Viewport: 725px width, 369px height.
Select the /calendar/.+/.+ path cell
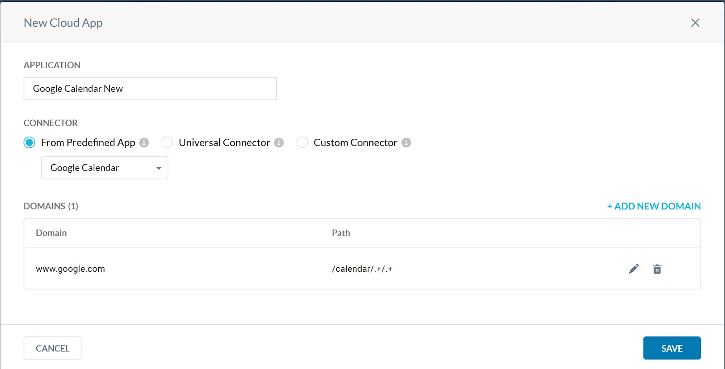click(362, 269)
